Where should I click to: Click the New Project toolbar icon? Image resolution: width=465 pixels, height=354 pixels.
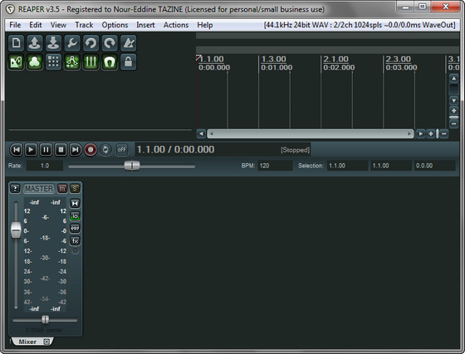tap(16, 43)
